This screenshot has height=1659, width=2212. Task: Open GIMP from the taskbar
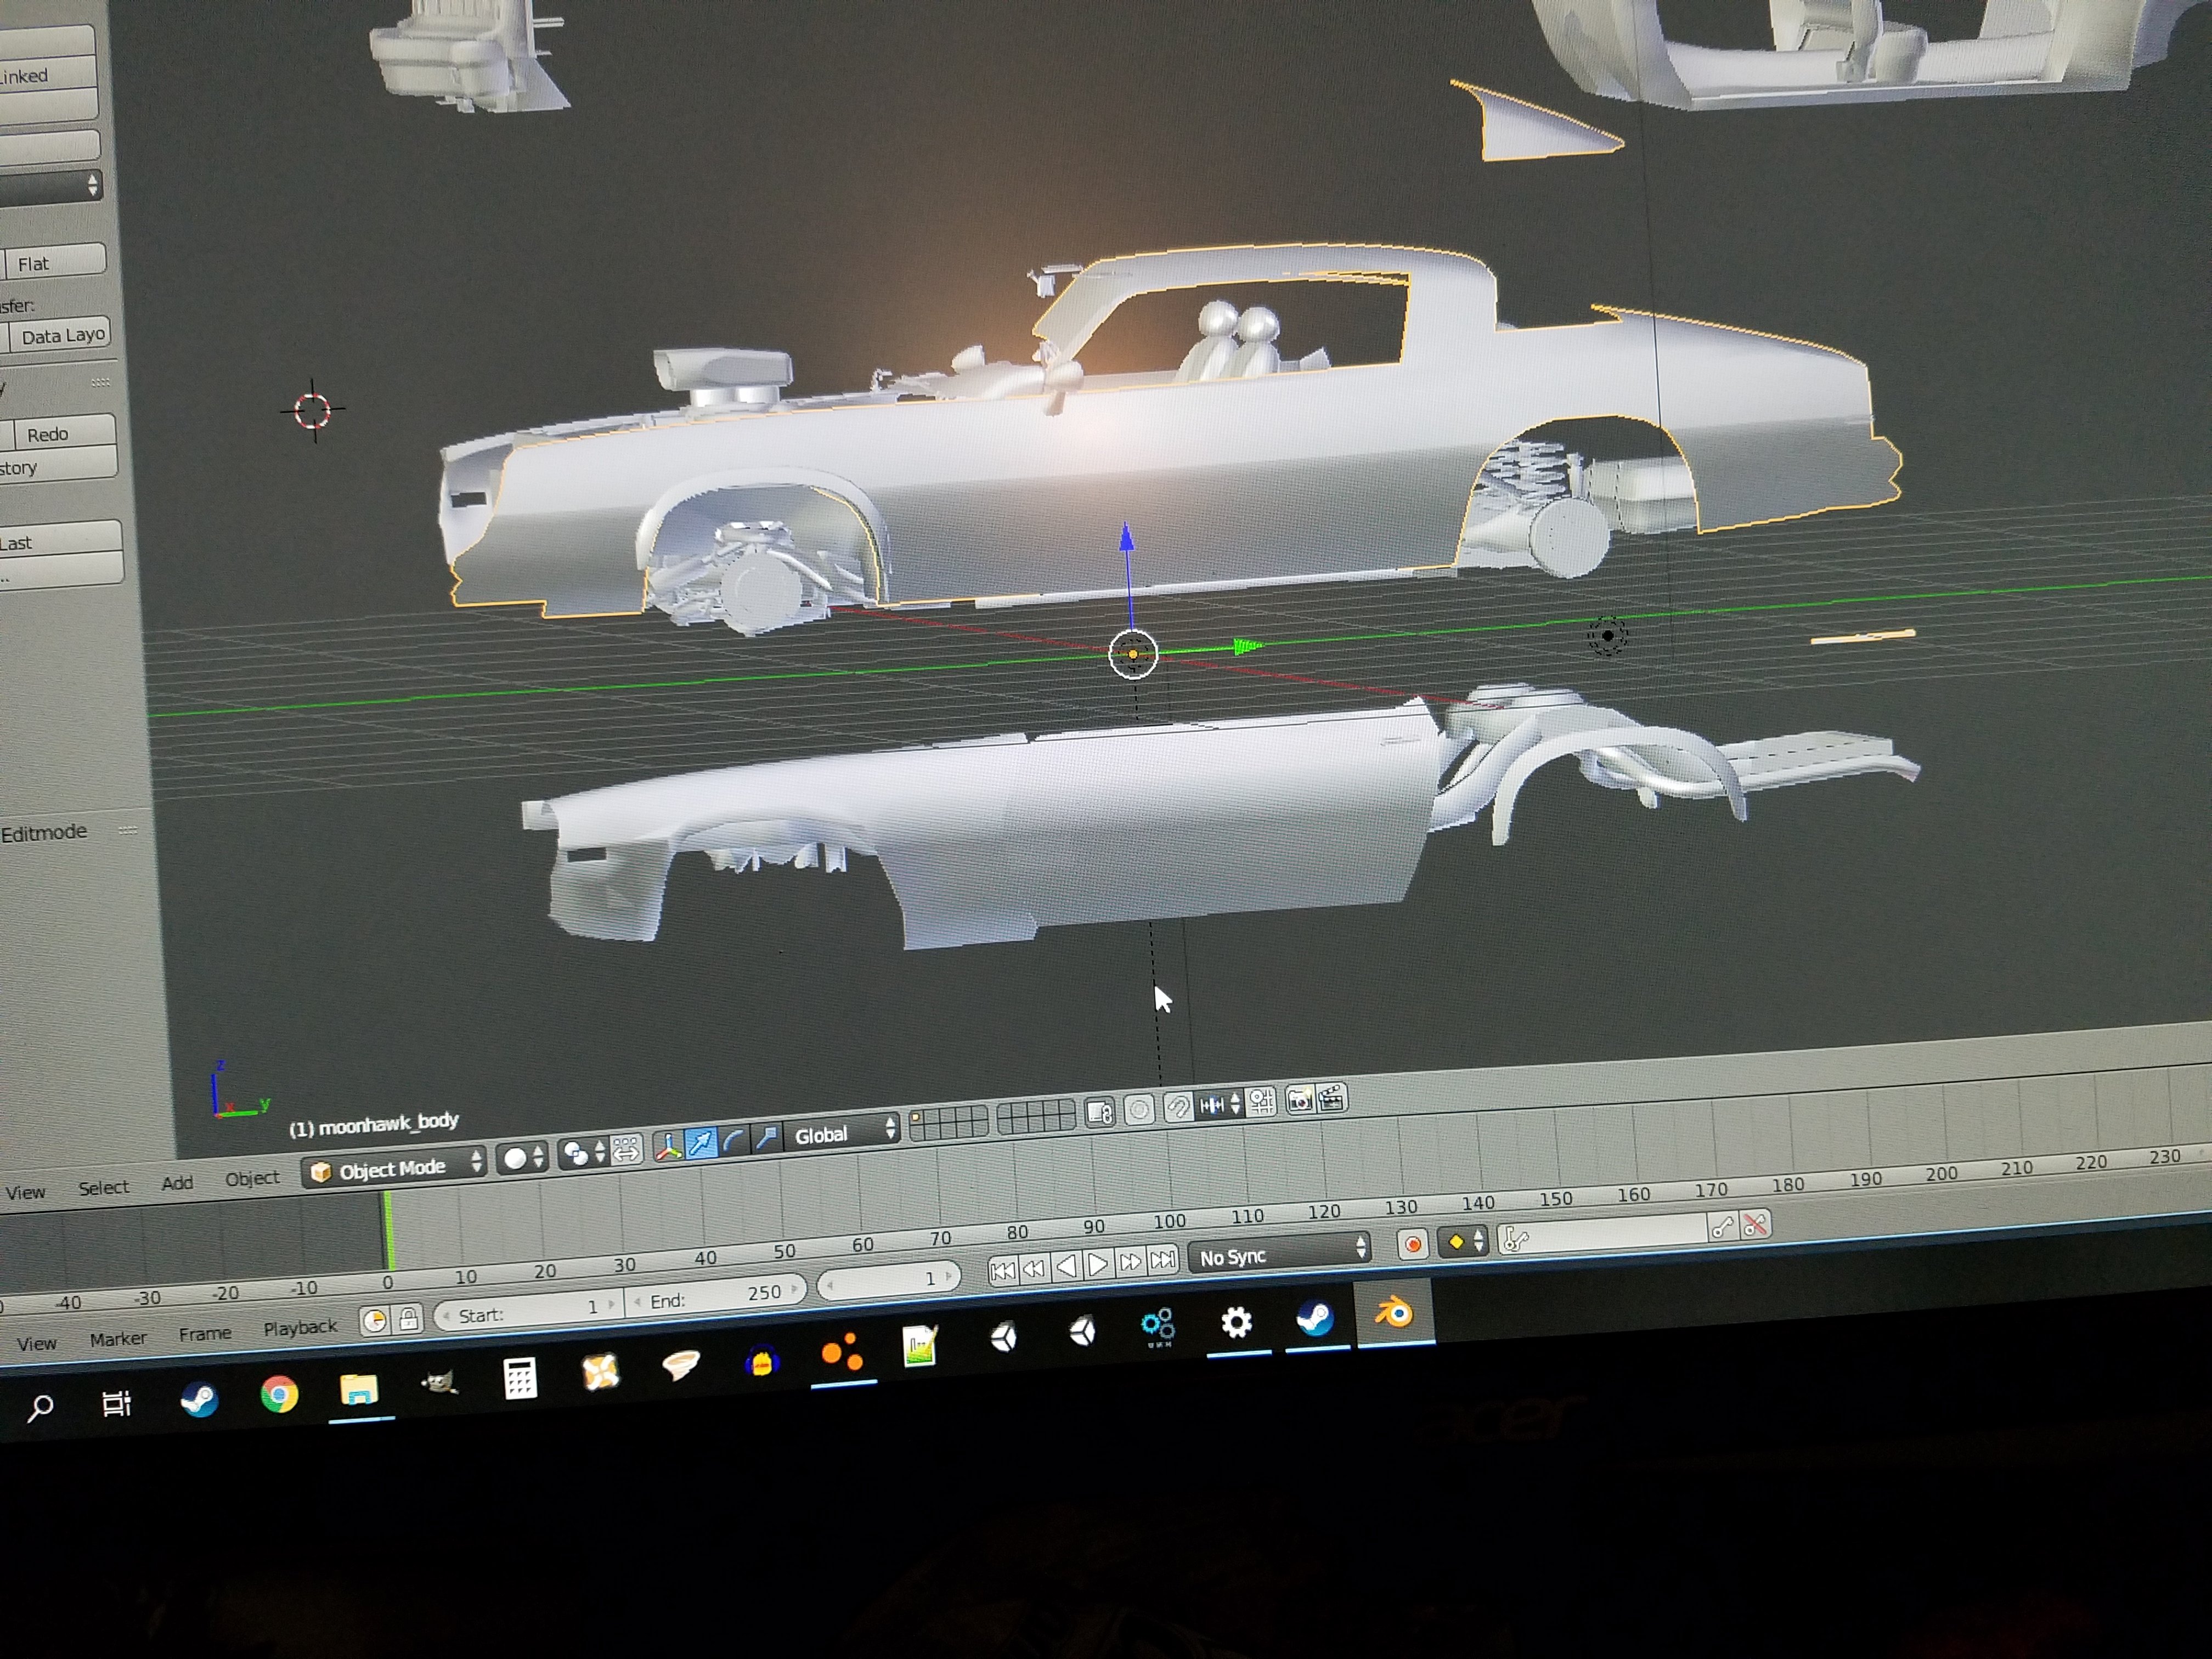click(439, 1384)
